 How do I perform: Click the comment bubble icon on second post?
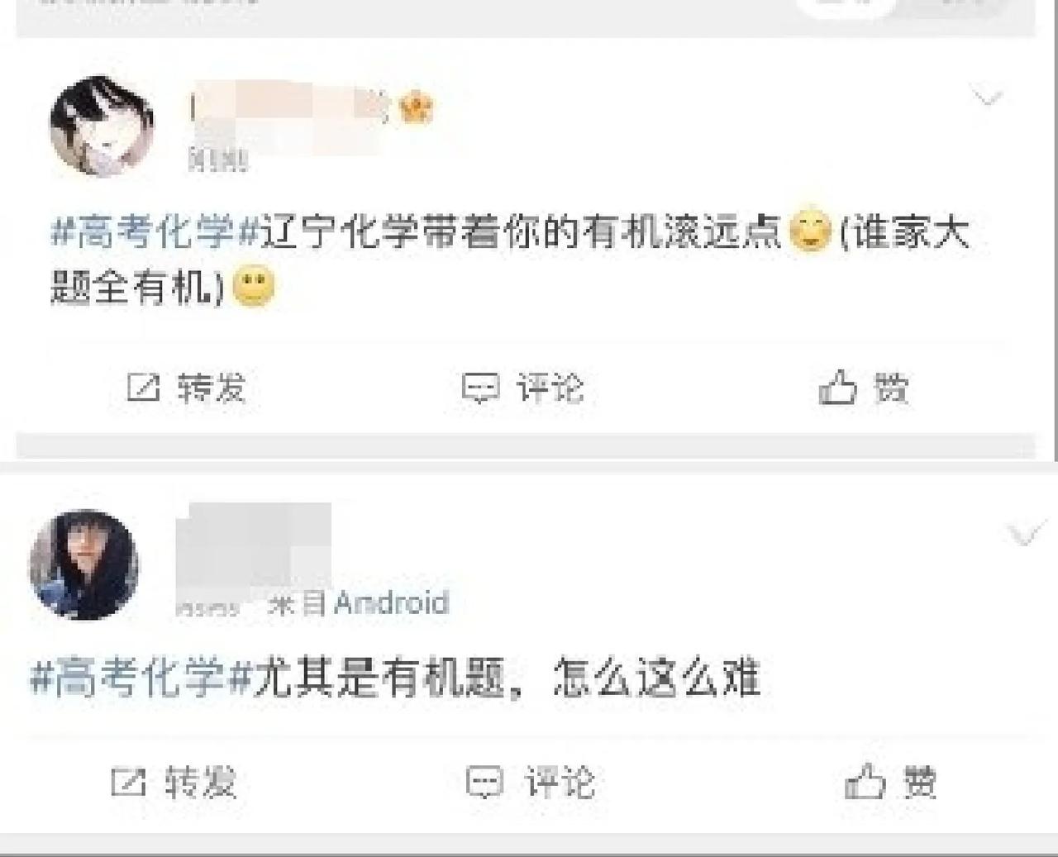coord(484,782)
